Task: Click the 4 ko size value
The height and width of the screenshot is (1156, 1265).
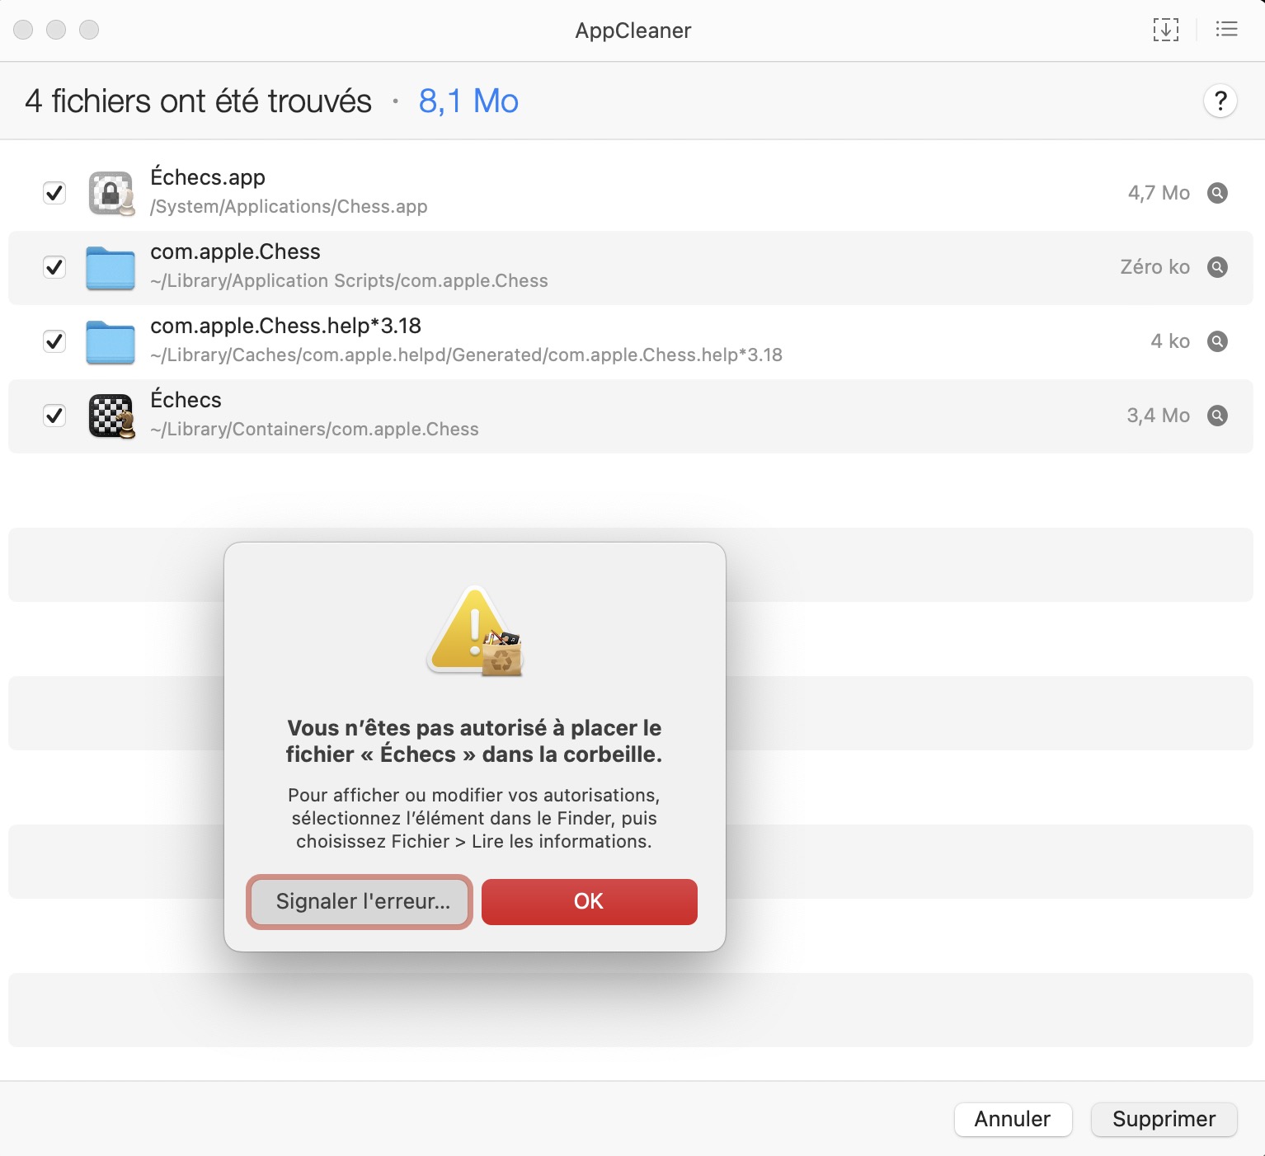Action: tap(1170, 341)
